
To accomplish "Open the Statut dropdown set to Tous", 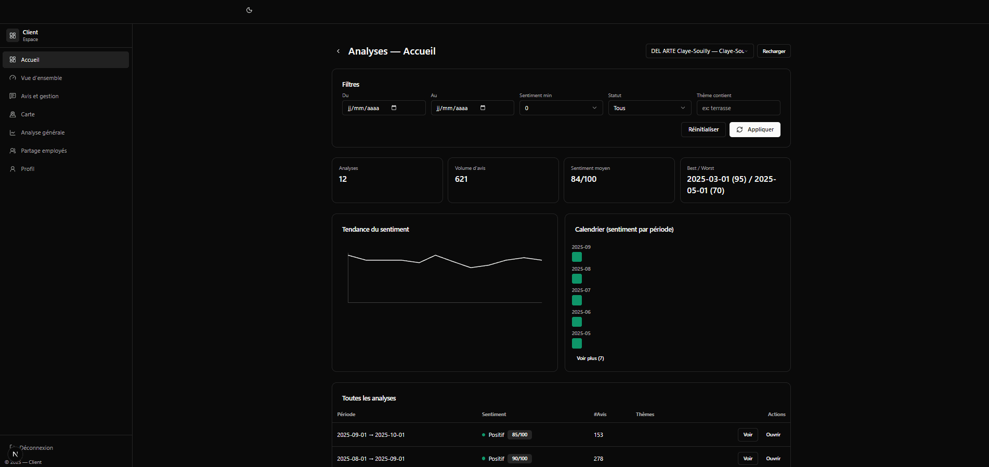I will tap(649, 108).
